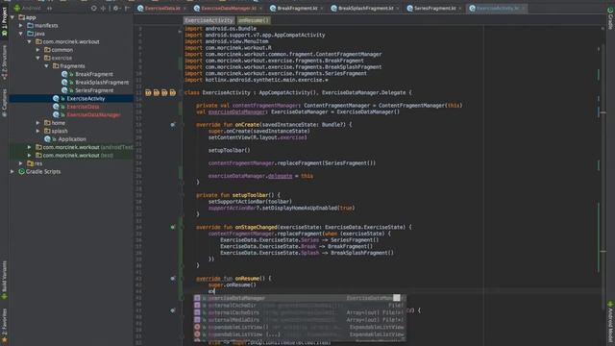Collapse the fragments package
The height and width of the screenshot is (346, 615).
(x=47, y=66)
